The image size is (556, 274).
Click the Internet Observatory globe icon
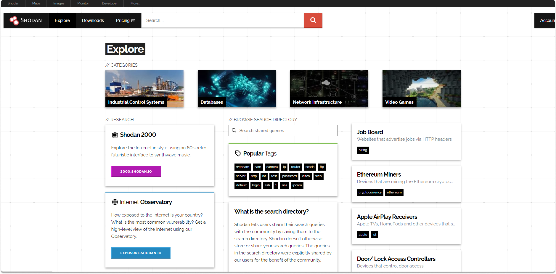115,202
